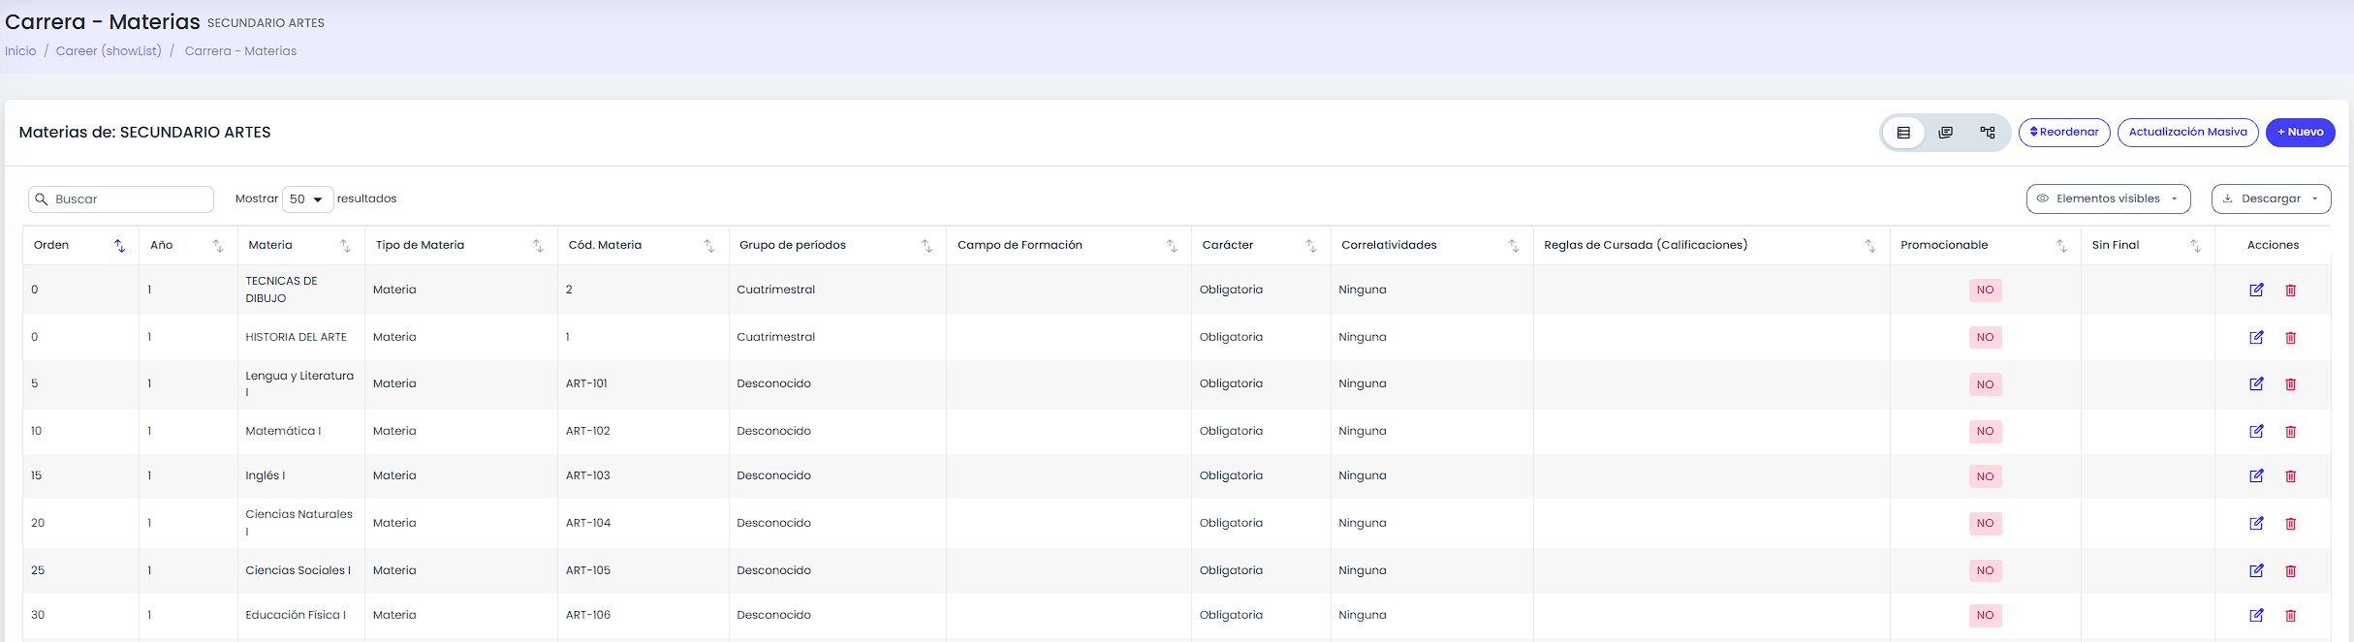The width and height of the screenshot is (2354, 642).
Task: Switch to the tree hierarchy view icon
Action: pos(1988,133)
